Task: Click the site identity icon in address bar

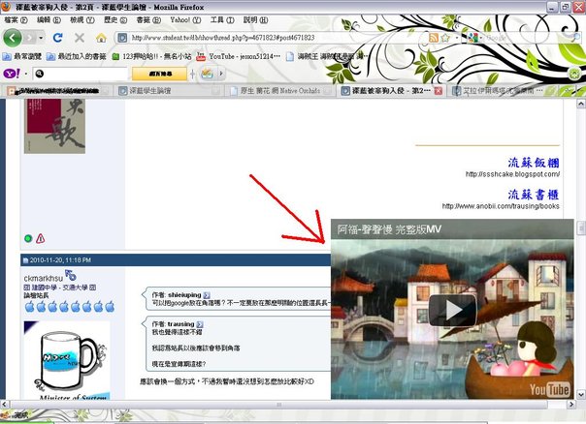Action: [122, 38]
